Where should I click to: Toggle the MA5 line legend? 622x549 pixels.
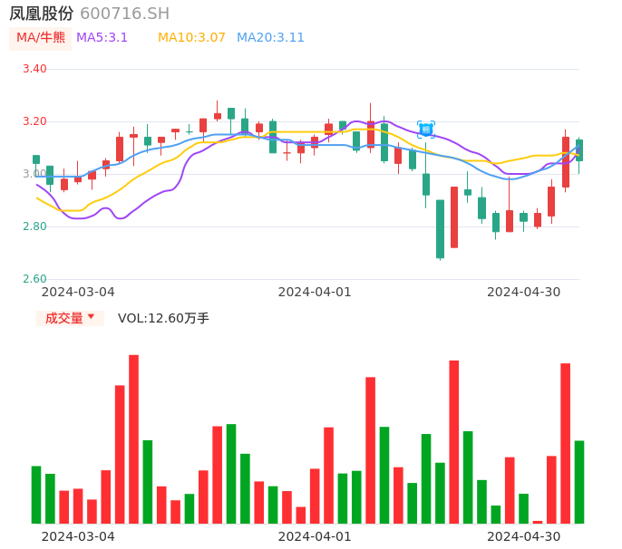[x=102, y=38]
